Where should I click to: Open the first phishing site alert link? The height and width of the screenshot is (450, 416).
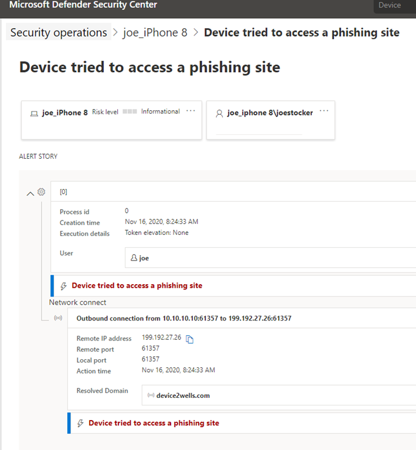[x=137, y=286]
